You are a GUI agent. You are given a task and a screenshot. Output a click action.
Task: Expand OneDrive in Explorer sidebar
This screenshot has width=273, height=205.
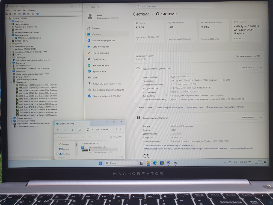pyautogui.click(x=57, y=154)
